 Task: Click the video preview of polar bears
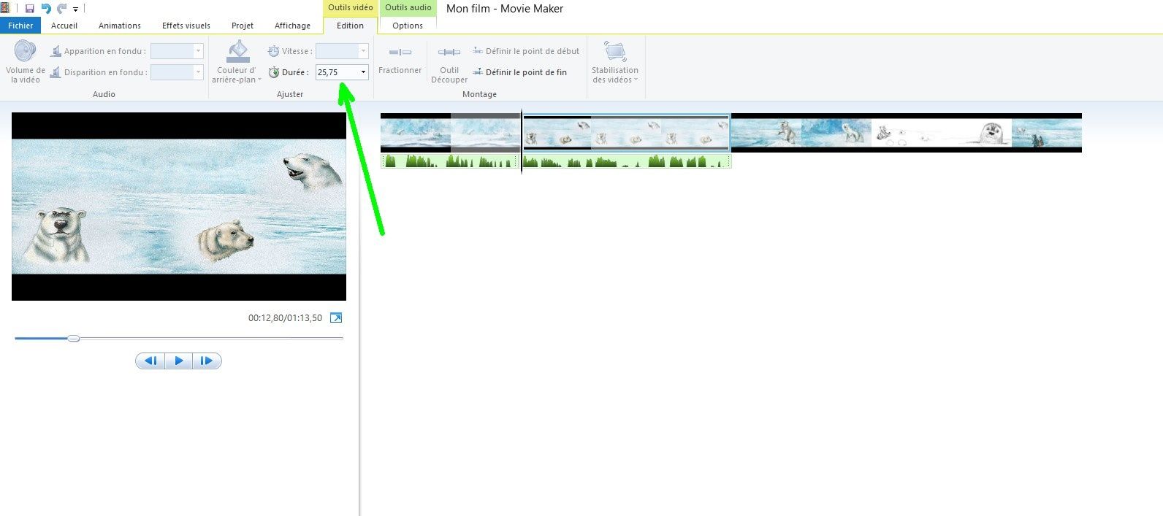(x=179, y=207)
